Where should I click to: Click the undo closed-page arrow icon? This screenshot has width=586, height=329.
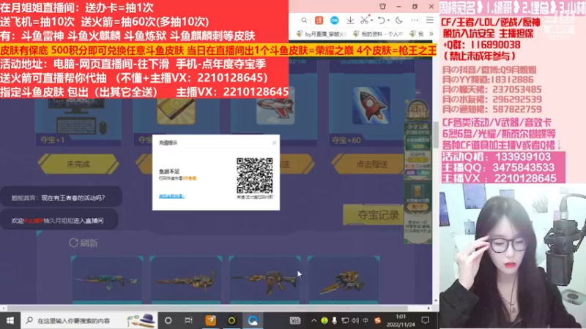point(381,20)
